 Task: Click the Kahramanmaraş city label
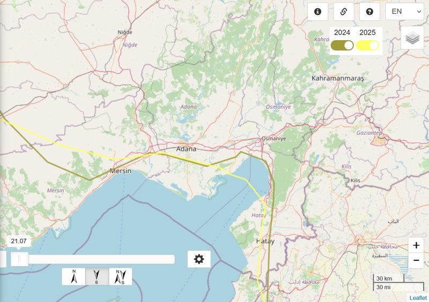coord(338,78)
